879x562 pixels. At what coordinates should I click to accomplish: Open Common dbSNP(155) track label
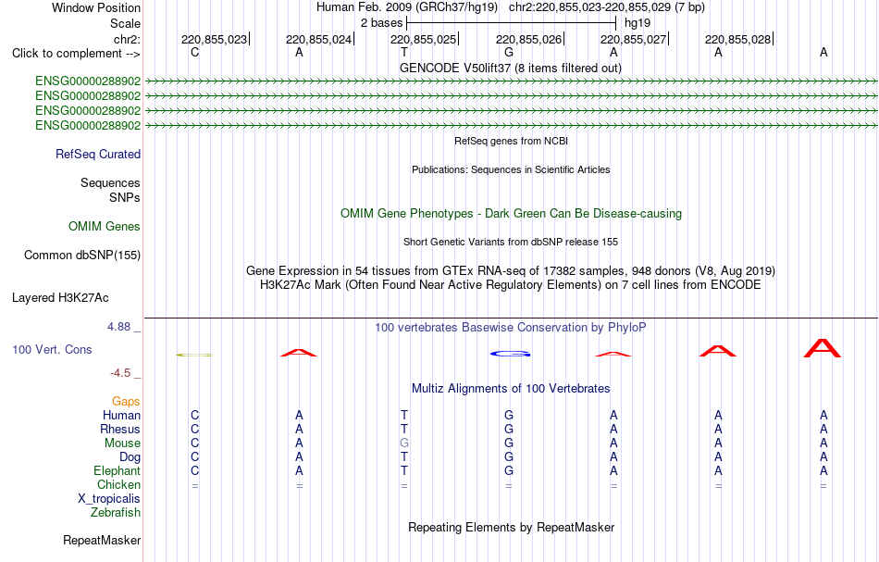pyautogui.click(x=82, y=256)
